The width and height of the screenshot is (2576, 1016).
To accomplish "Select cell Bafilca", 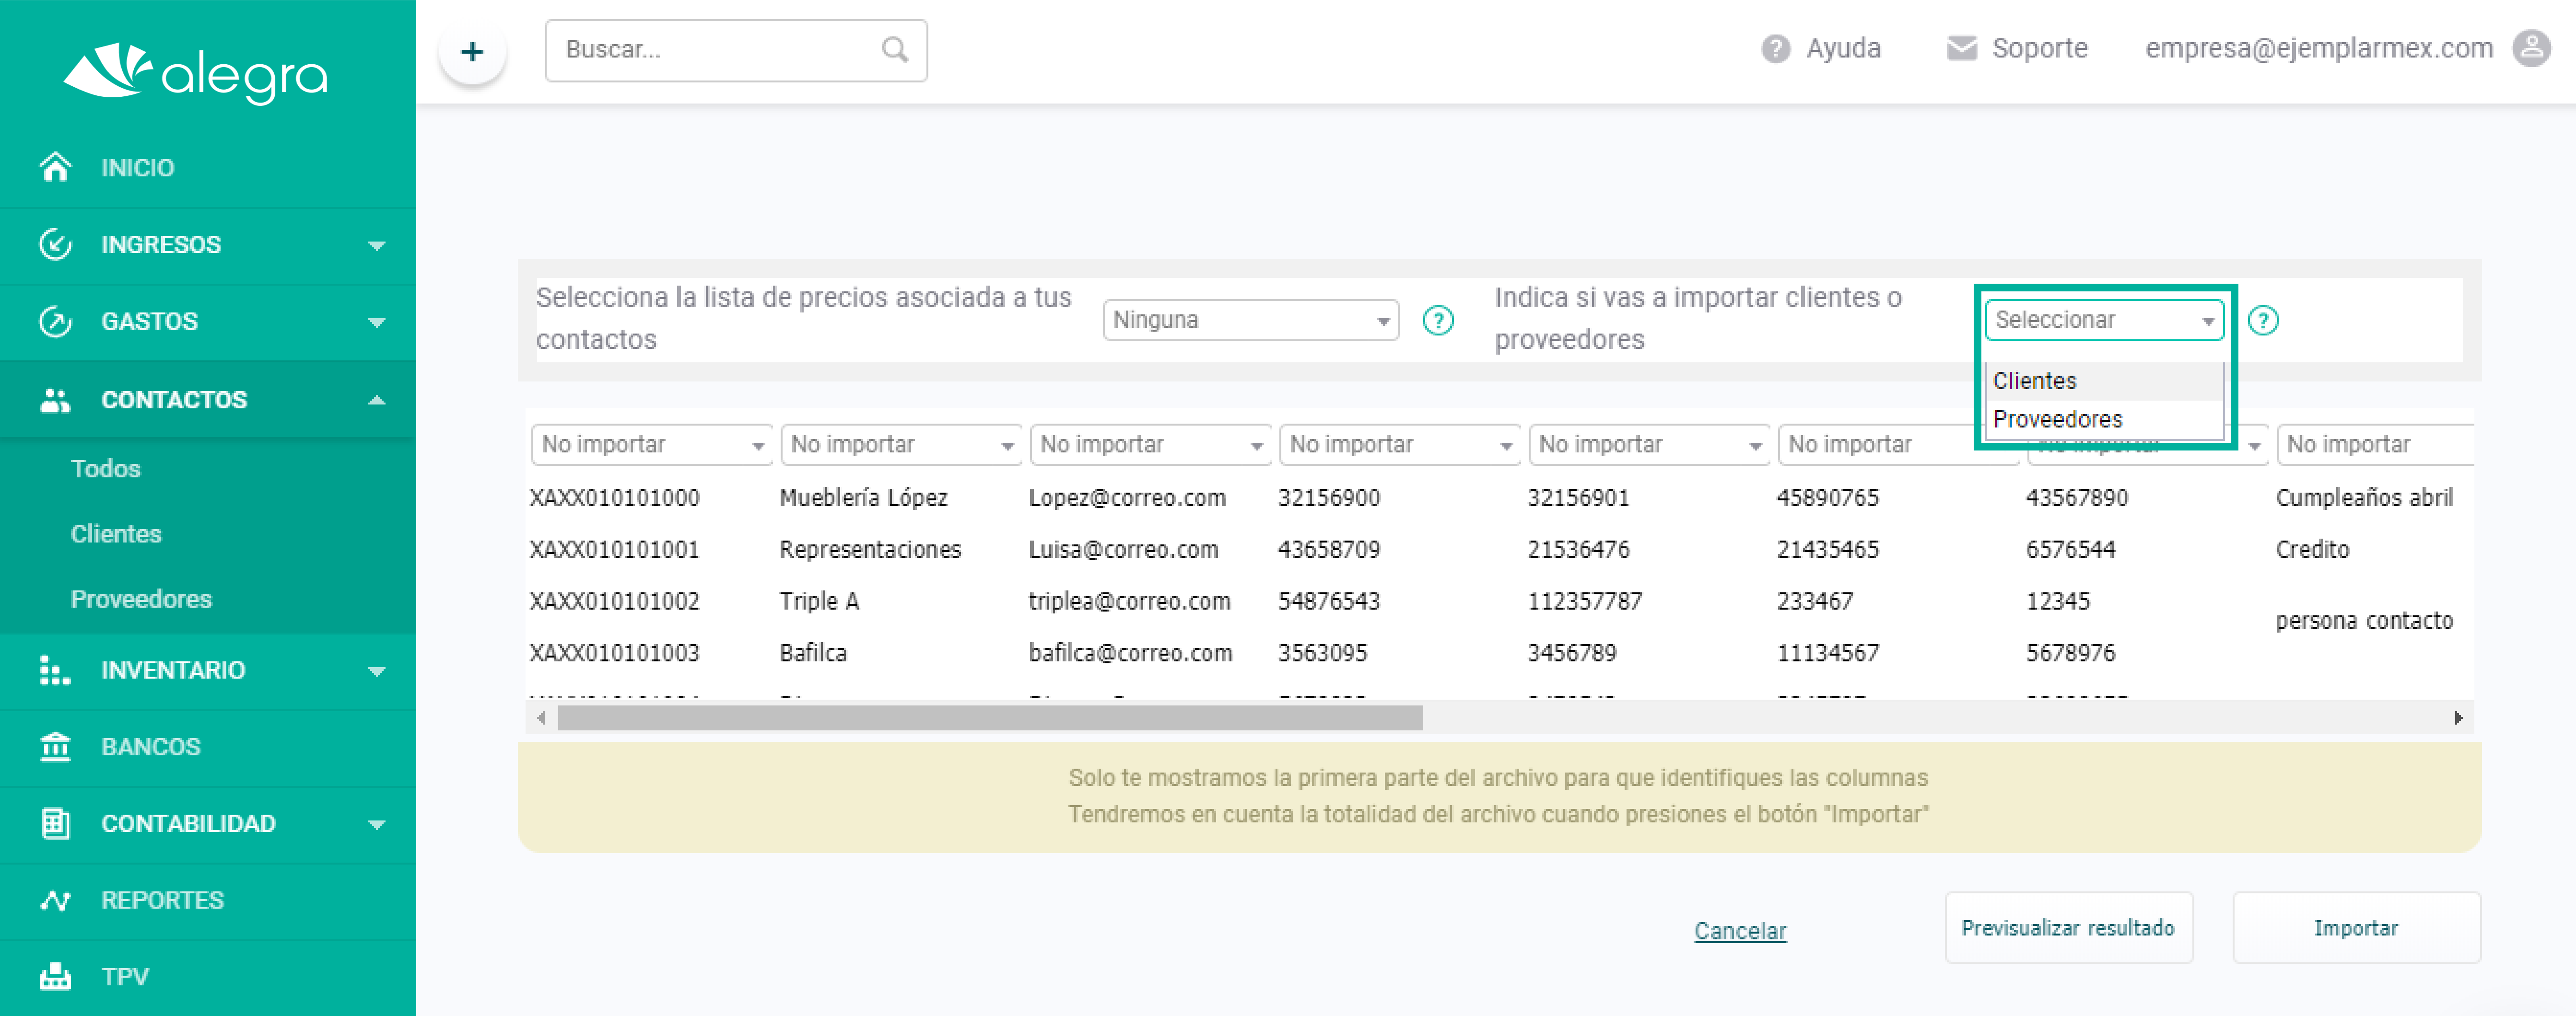I will pos(812,653).
